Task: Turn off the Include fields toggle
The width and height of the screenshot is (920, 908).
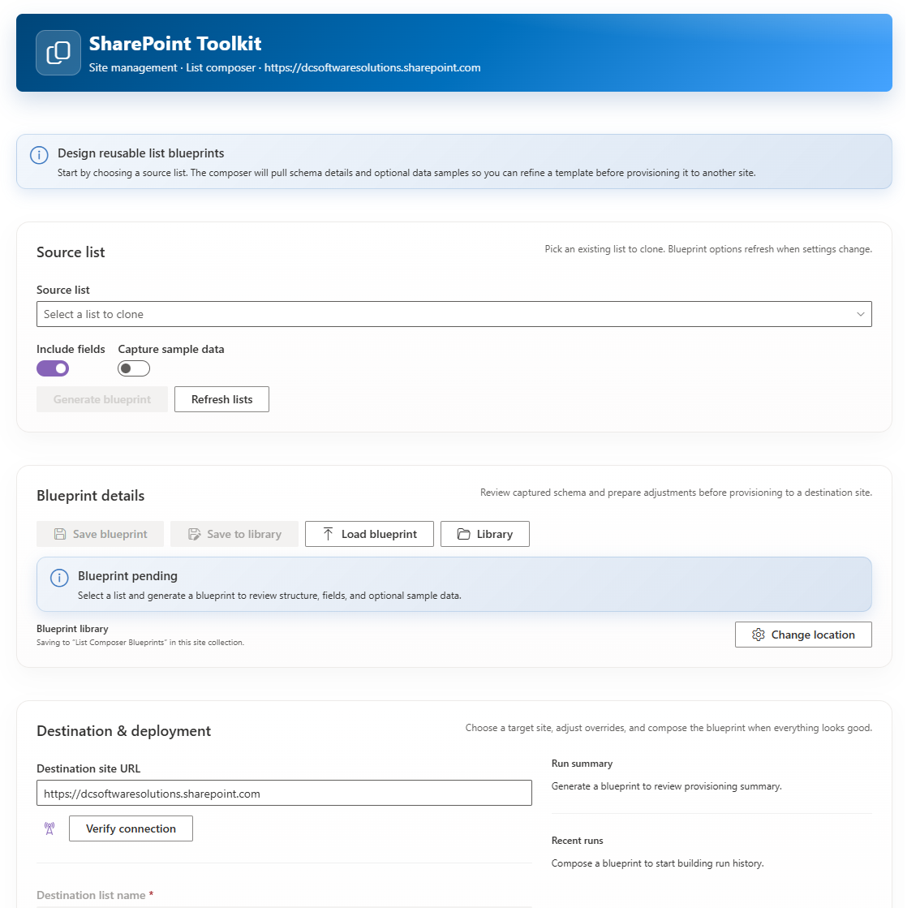Action: point(53,368)
